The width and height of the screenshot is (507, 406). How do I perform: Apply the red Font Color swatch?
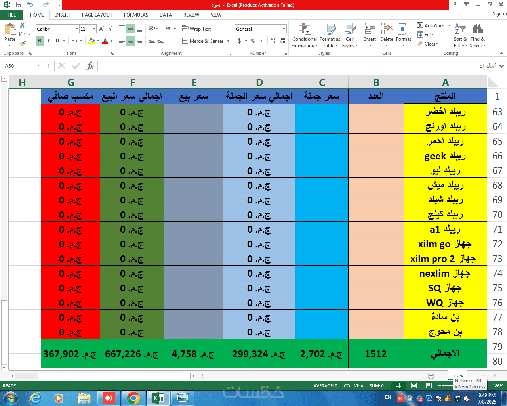(x=105, y=41)
